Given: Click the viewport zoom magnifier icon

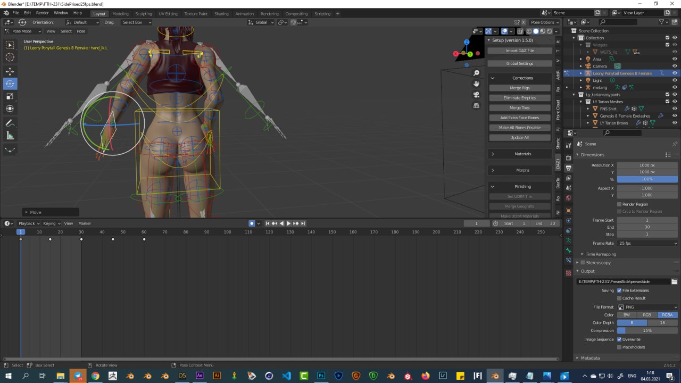Looking at the screenshot, I should pyautogui.click(x=477, y=73).
